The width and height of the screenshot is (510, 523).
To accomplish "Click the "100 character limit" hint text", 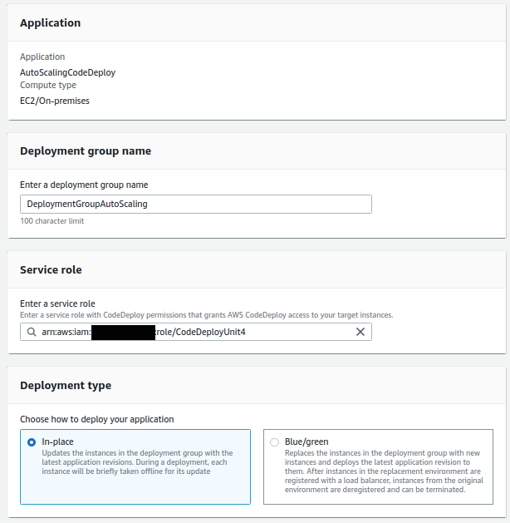I will (51, 221).
